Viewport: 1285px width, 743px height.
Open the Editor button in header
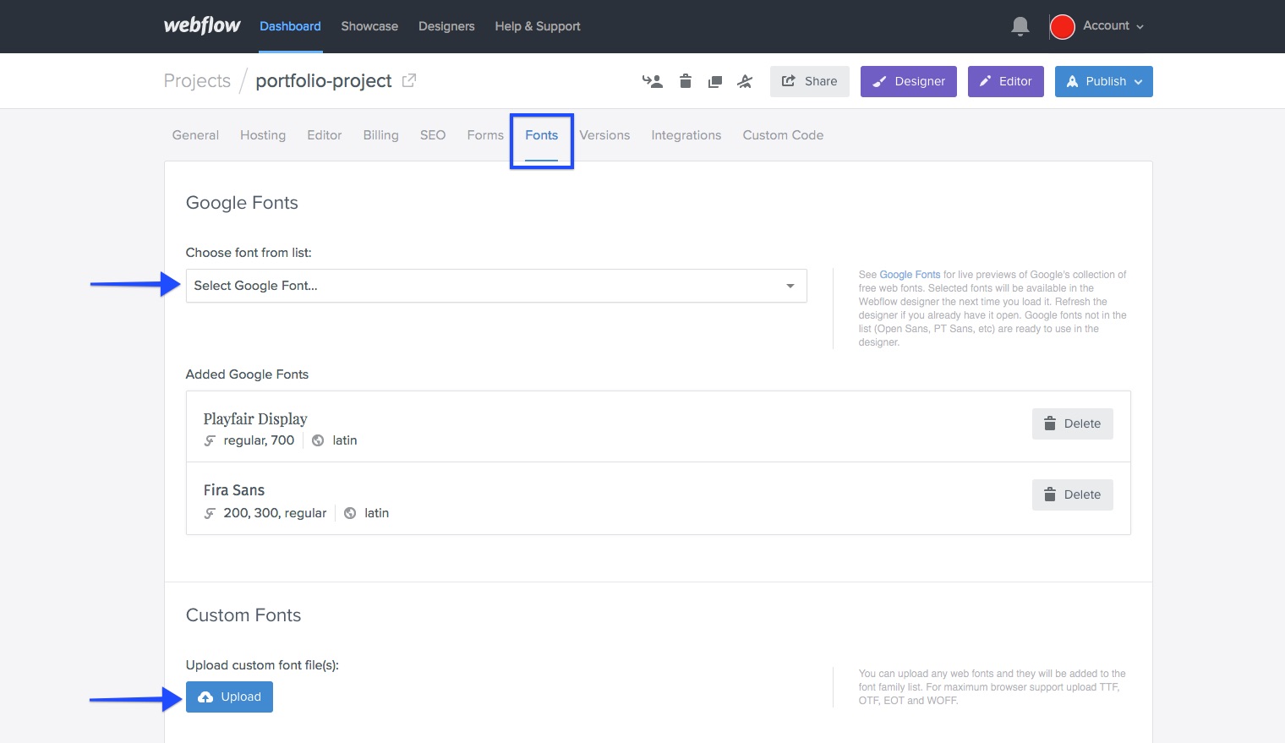click(1006, 81)
